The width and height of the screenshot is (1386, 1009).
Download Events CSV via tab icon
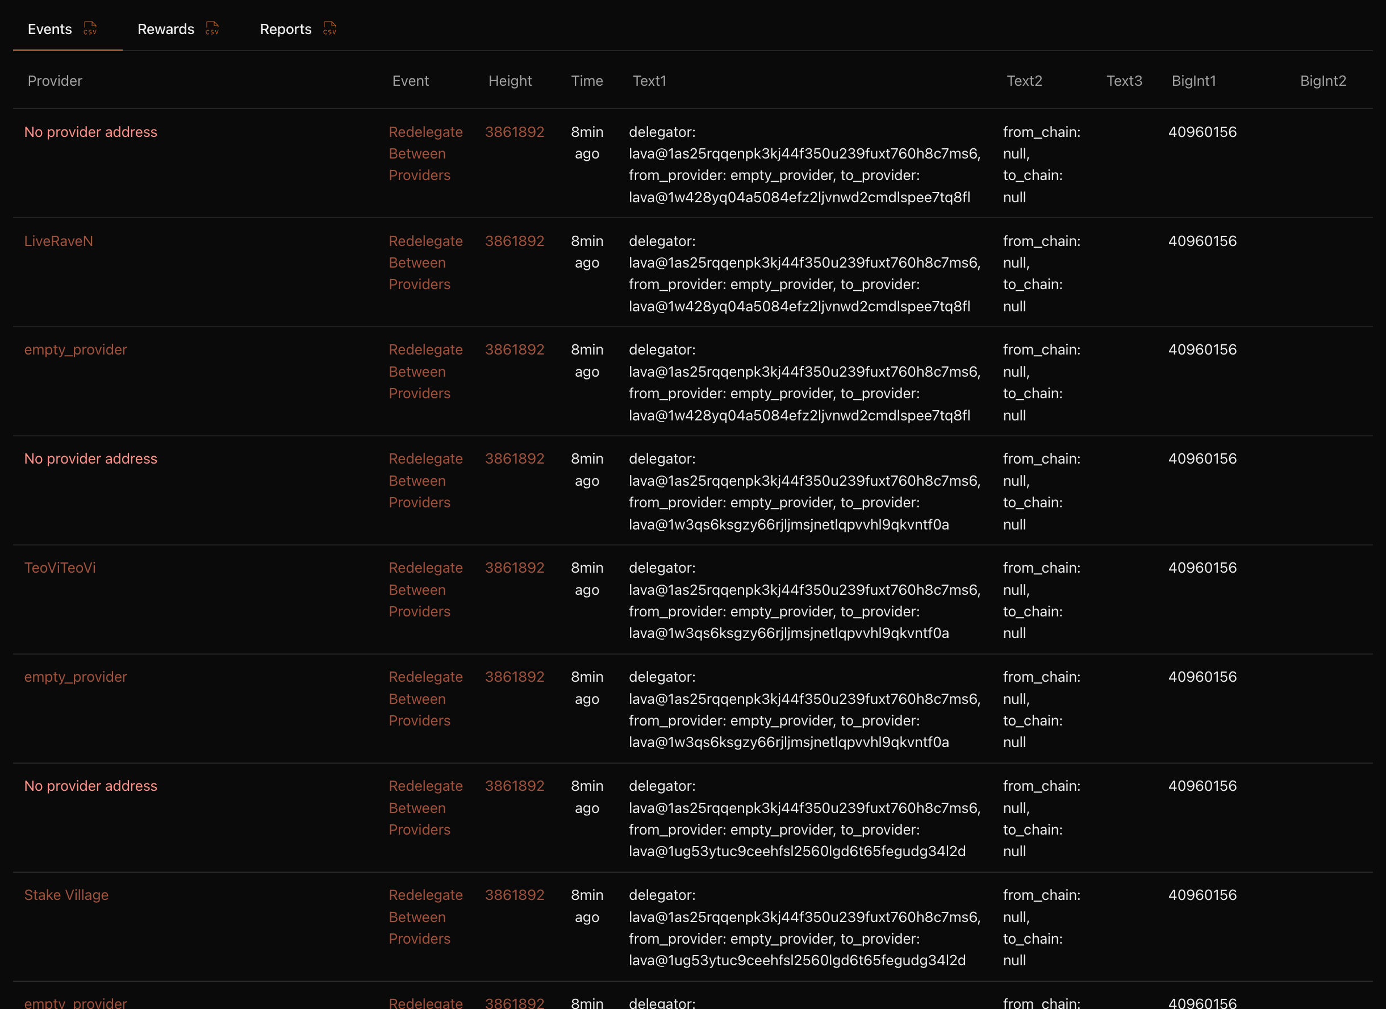coord(90,29)
